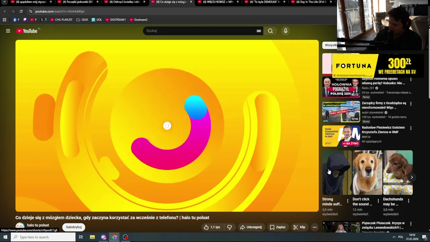Open options for 'Dachshunds may be' short
The height and width of the screenshot is (242, 430).
pos(408,201)
